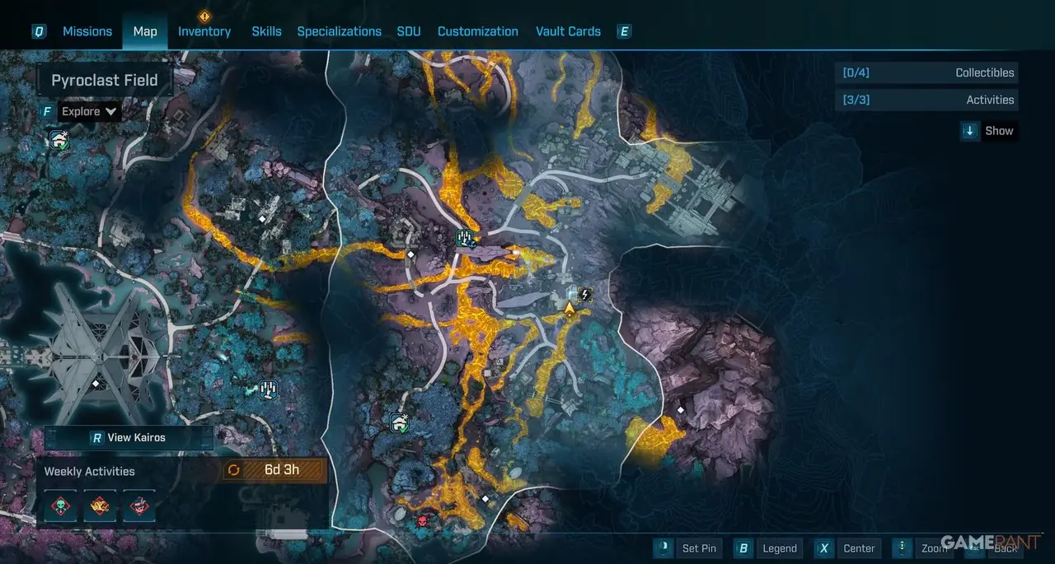
Task: Click the E next-tab key icon
Action: tap(624, 31)
